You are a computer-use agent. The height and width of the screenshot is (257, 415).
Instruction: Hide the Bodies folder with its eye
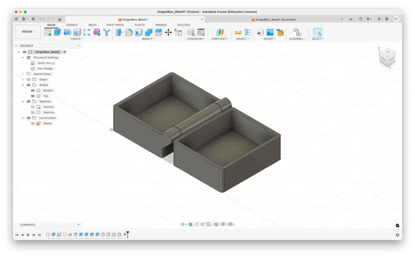[x=29, y=85]
